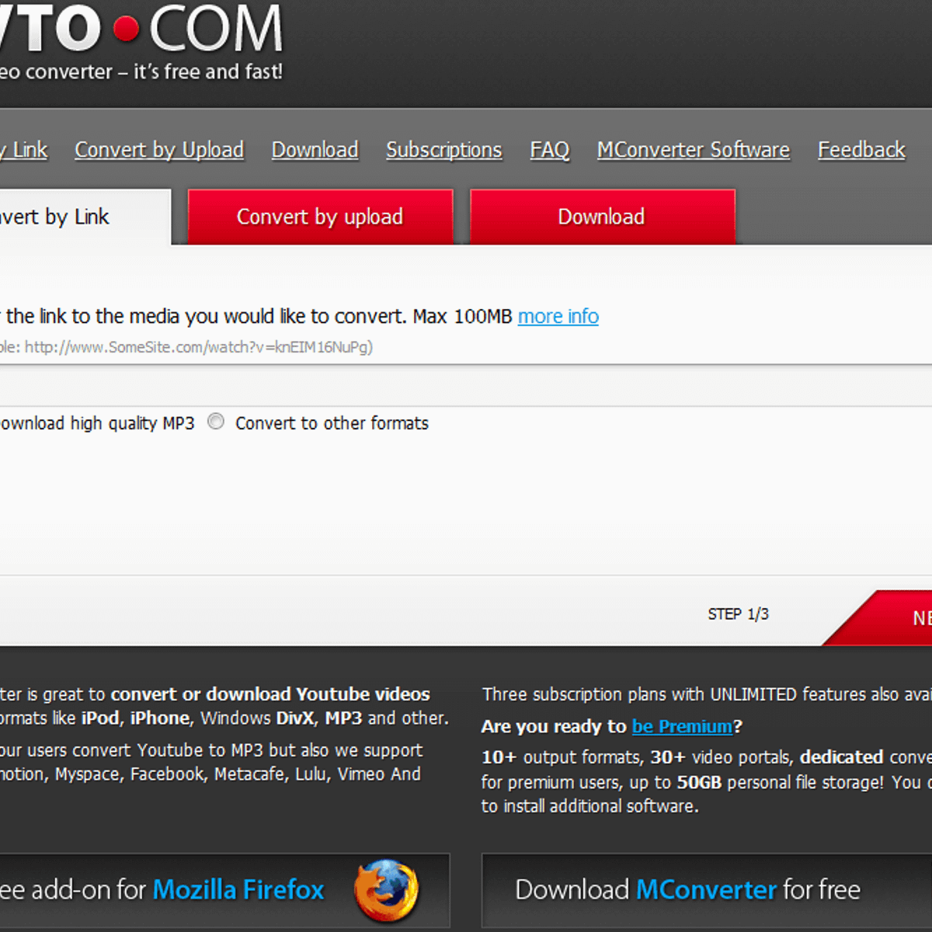Open the Mozilla Firefox add-on banner
The height and width of the screenshot is (932, 932).
(x=224, y=890)
